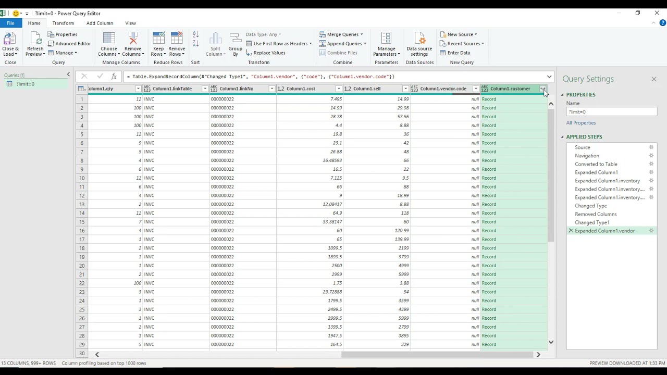
Task: Click Choose Columns icon
Action: [109, 39]
